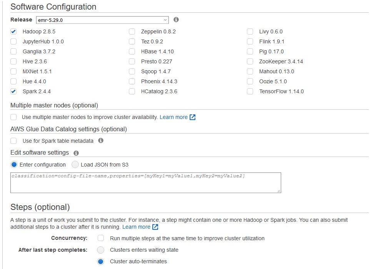Enable the JupyterHub 1.0.0 checkbox
Viewport: 390px width, 269px height.
(13, 41)
